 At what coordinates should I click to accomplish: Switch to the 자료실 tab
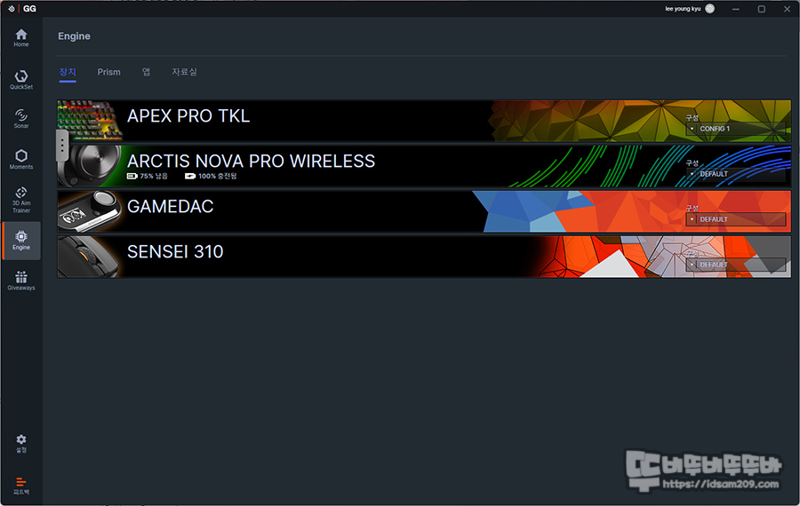point(184,73)
